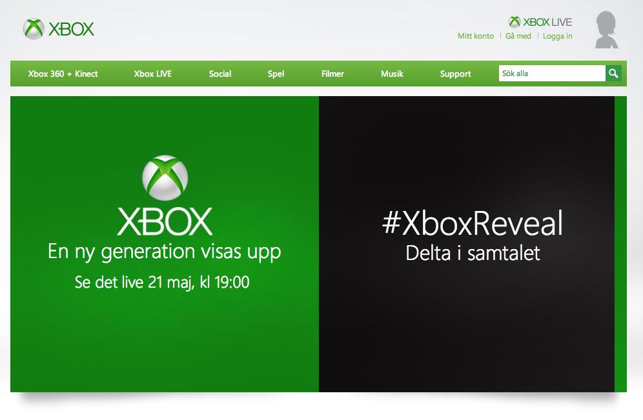Viewport: 643px width, 420px height.
Task: Click the #XboxReveal hashtag heading
Action: [473, 223]
